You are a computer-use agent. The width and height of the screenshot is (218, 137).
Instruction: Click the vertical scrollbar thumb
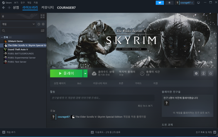(217, 19)
